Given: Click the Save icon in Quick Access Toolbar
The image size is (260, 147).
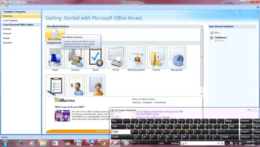Looking at the screenshot, I should click(11, 3).
